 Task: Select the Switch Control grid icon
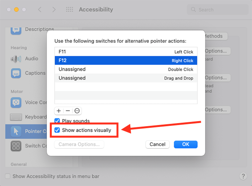pyautogui.click(x=16, y=146)
